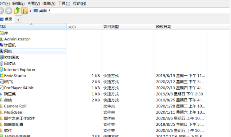This screenshot has height=137, width=231.
Task: Select the 软件 folder icon
Action: click(1, 130)
